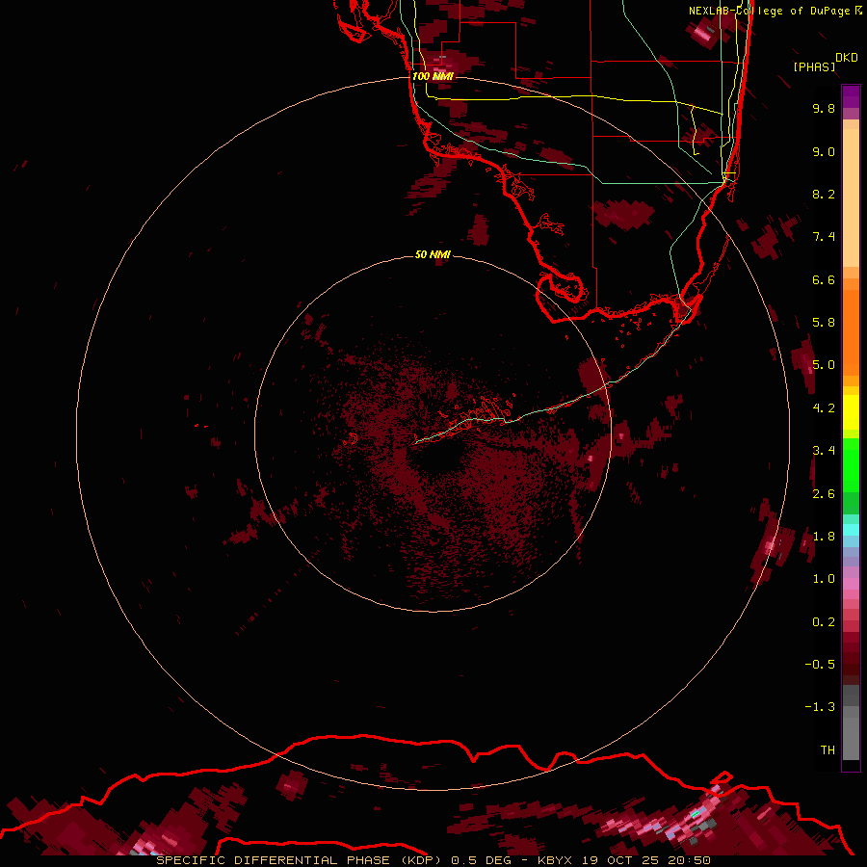Click the peach segment of the color bar
This screenshot has width=867, height=867.
click(x=851, y=197)
